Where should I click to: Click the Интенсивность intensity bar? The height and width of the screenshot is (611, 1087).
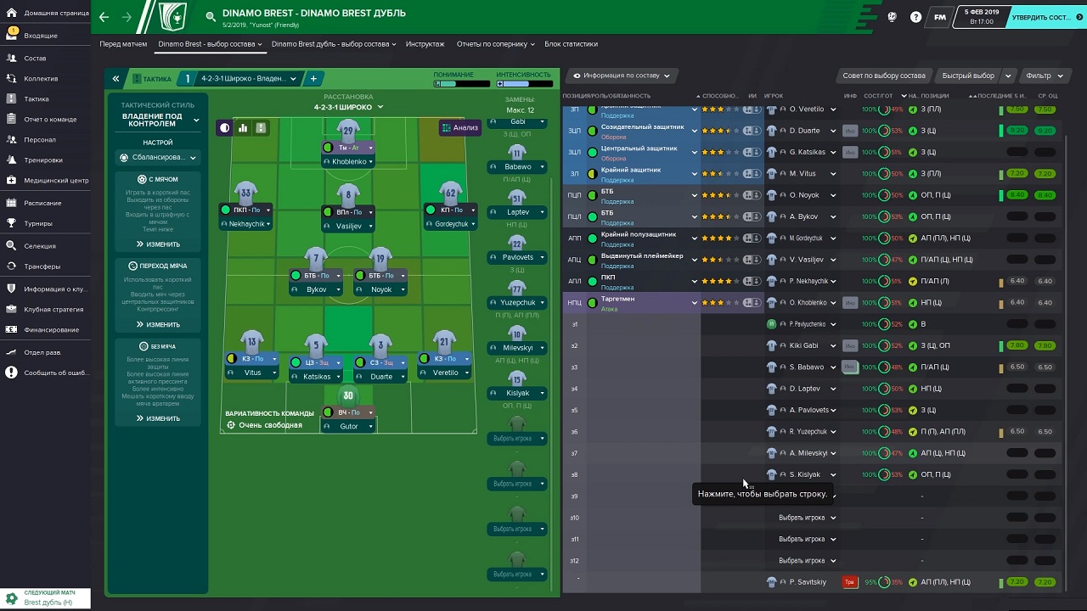523,84
